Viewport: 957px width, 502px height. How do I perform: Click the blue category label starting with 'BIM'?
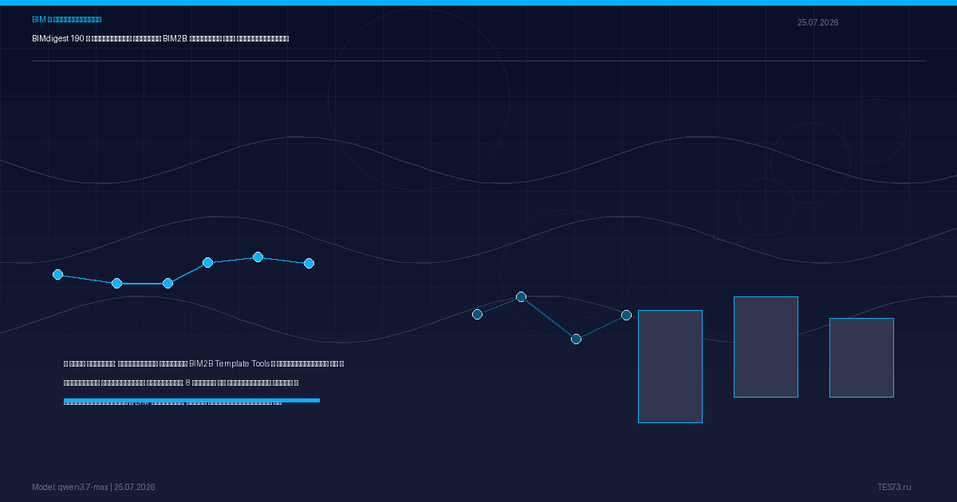coord(67,19)
